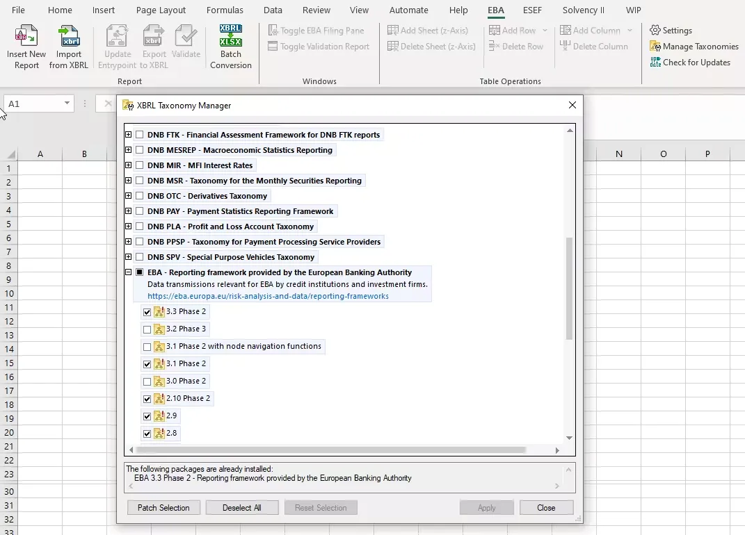Expand the DNB MIR tree node
Viewport: 745px width, 535px height.
(x=128, y=165)
